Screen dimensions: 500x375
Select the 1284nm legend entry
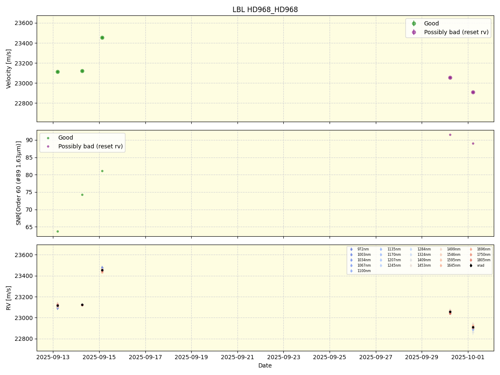click(x=423, y=249)
